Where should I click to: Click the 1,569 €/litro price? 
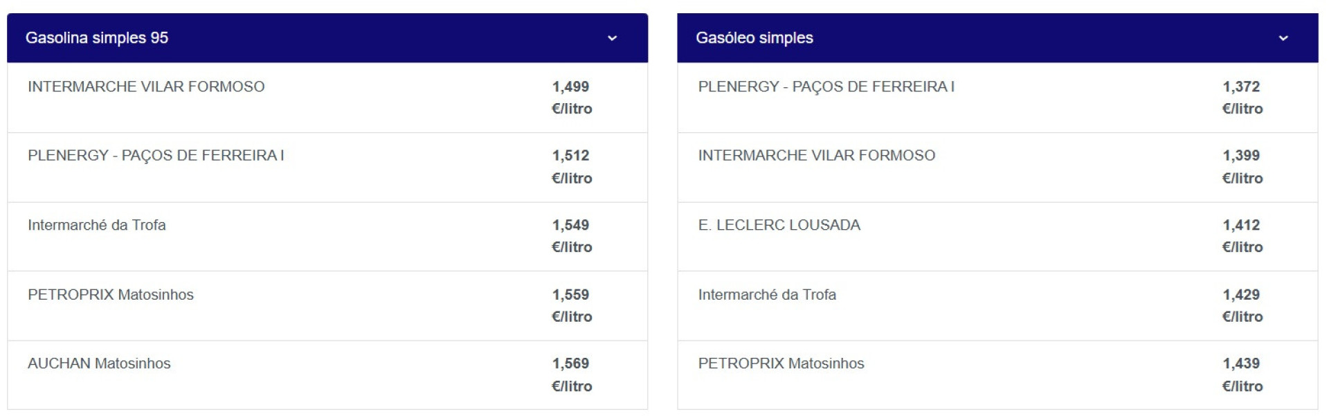[571, 374]
